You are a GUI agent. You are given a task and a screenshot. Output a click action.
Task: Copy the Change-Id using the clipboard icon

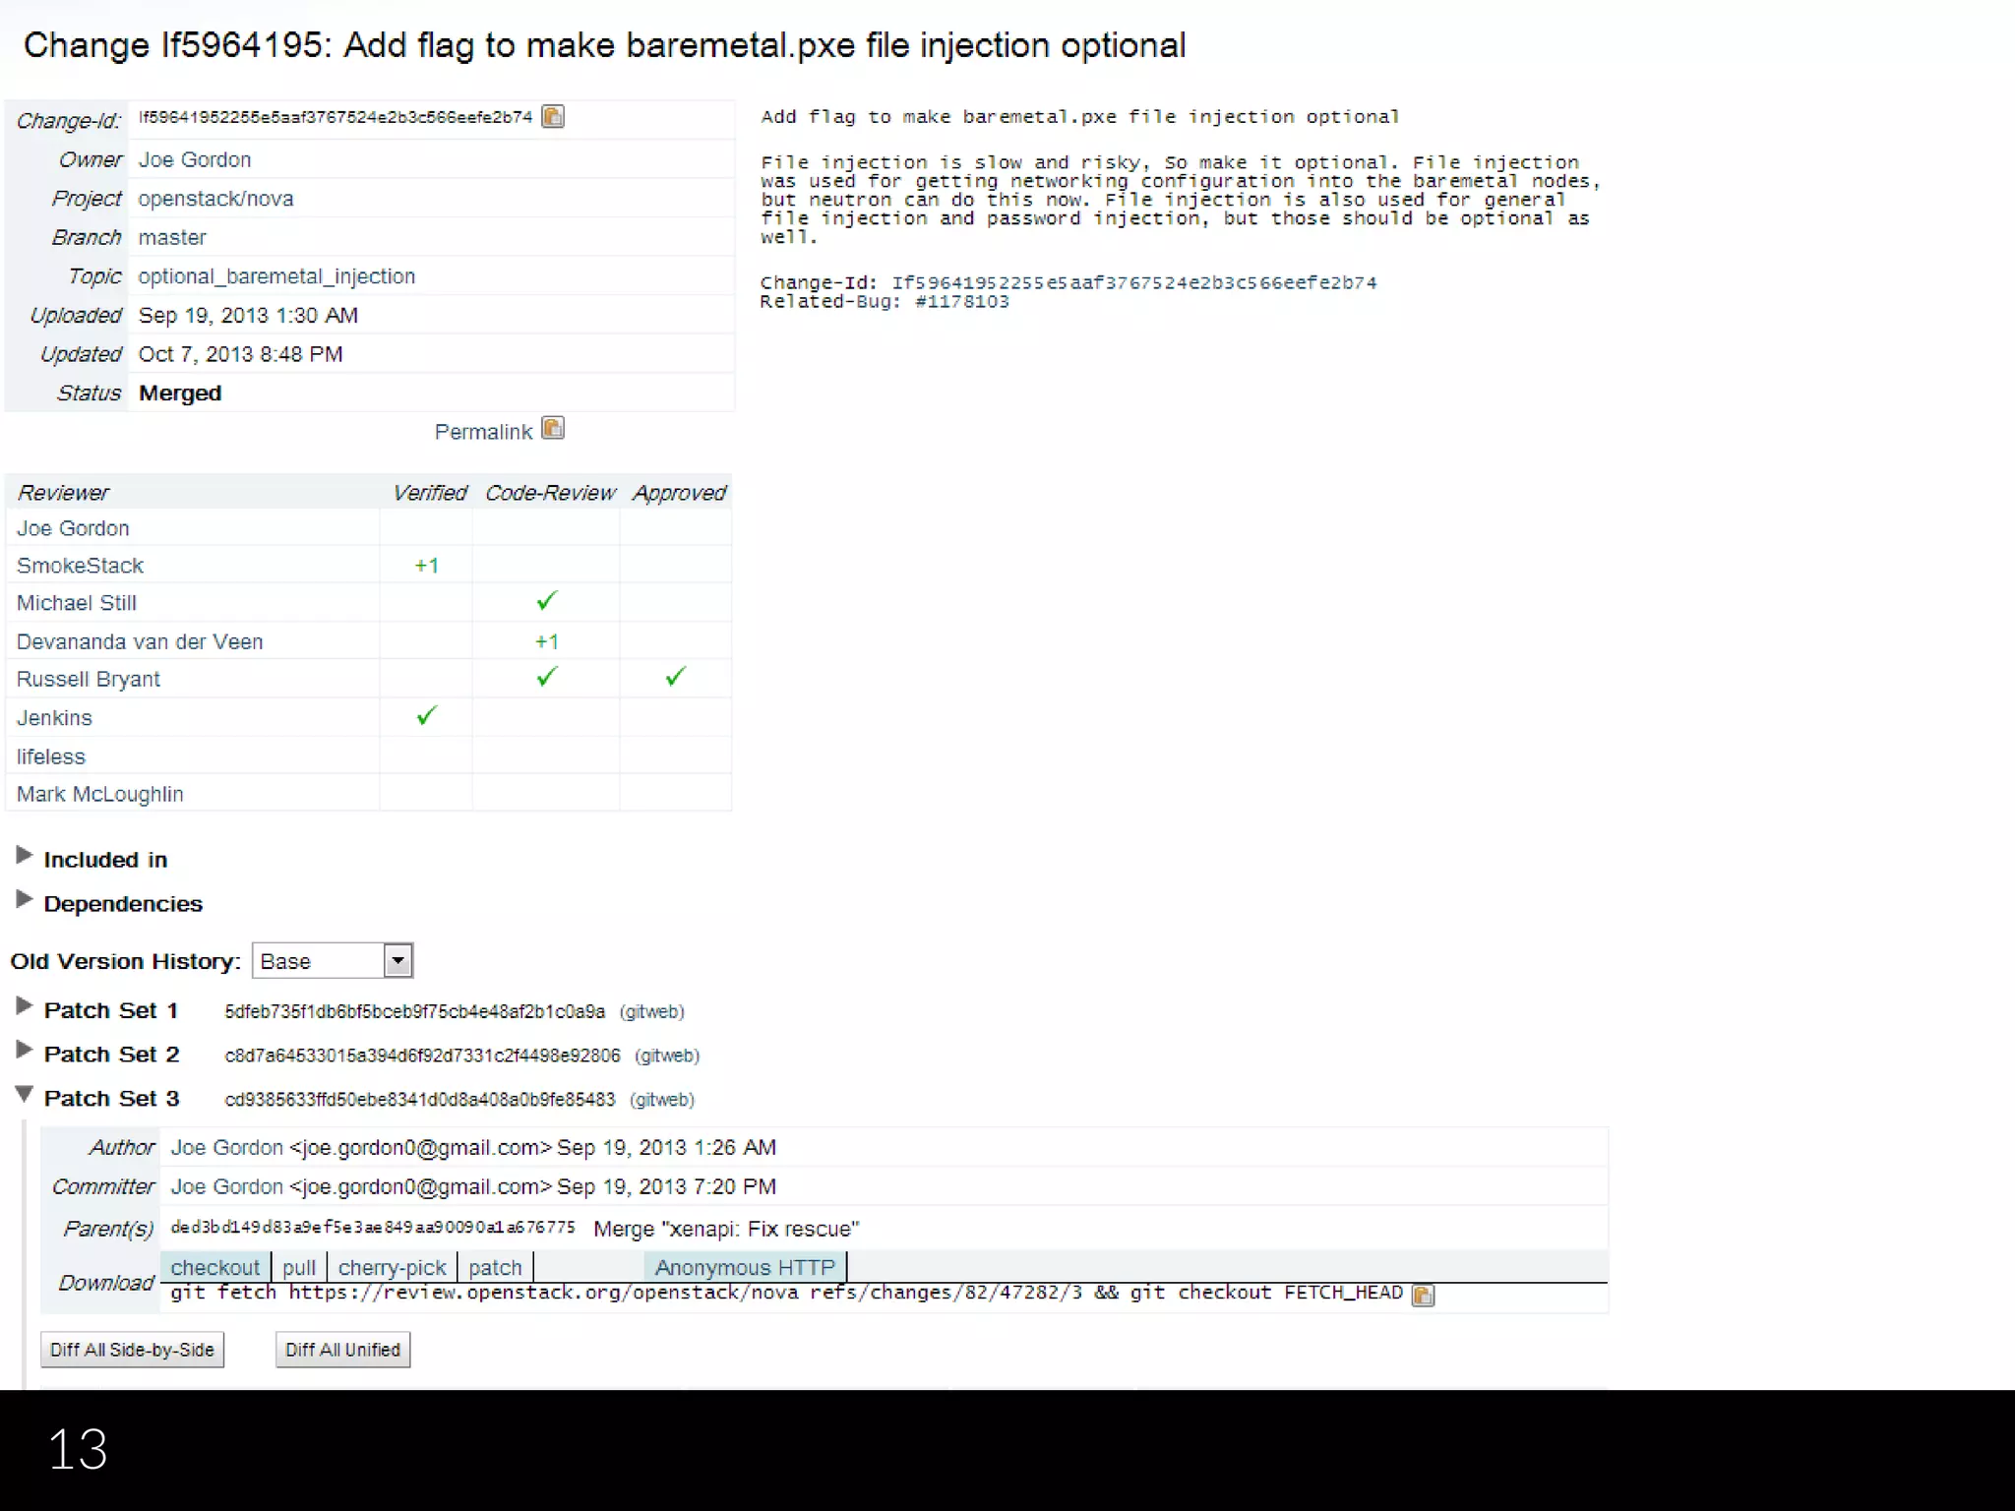pos(553,117)
